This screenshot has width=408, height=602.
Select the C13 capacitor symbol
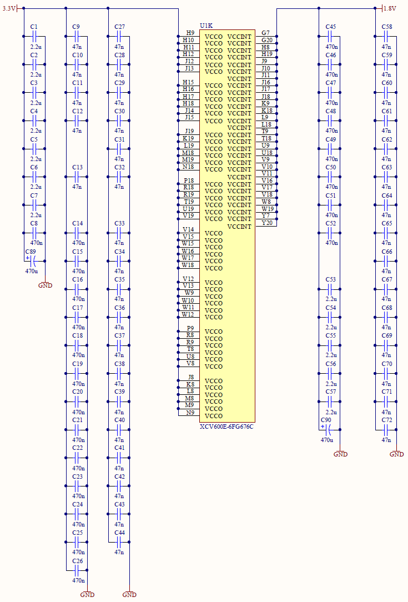pyautogui.click(x=77, y=177)
